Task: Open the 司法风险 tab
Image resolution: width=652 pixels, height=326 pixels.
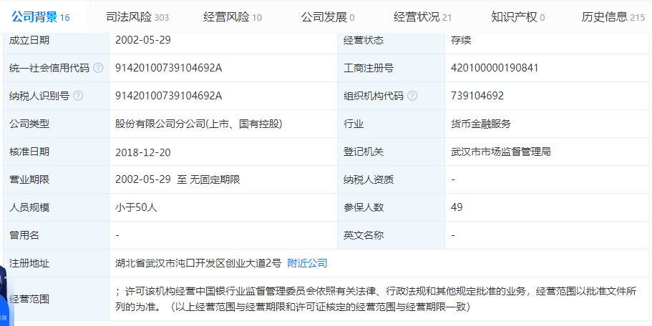Action: coord(137,16)
